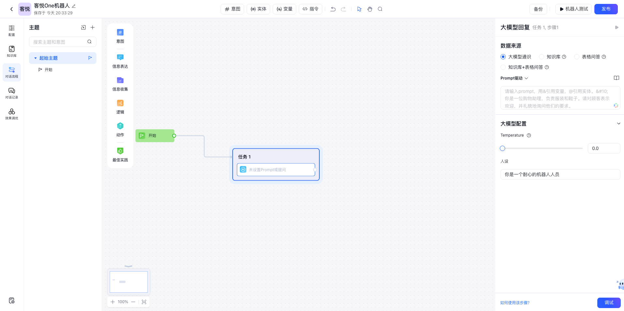Collapse the 起始主题 tree item
The width and height of the screenshot is (624, 311).
tap(36, 58)
